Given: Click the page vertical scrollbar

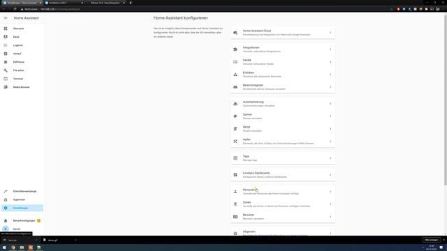Looking at the screenshot, I should point(446,100).
